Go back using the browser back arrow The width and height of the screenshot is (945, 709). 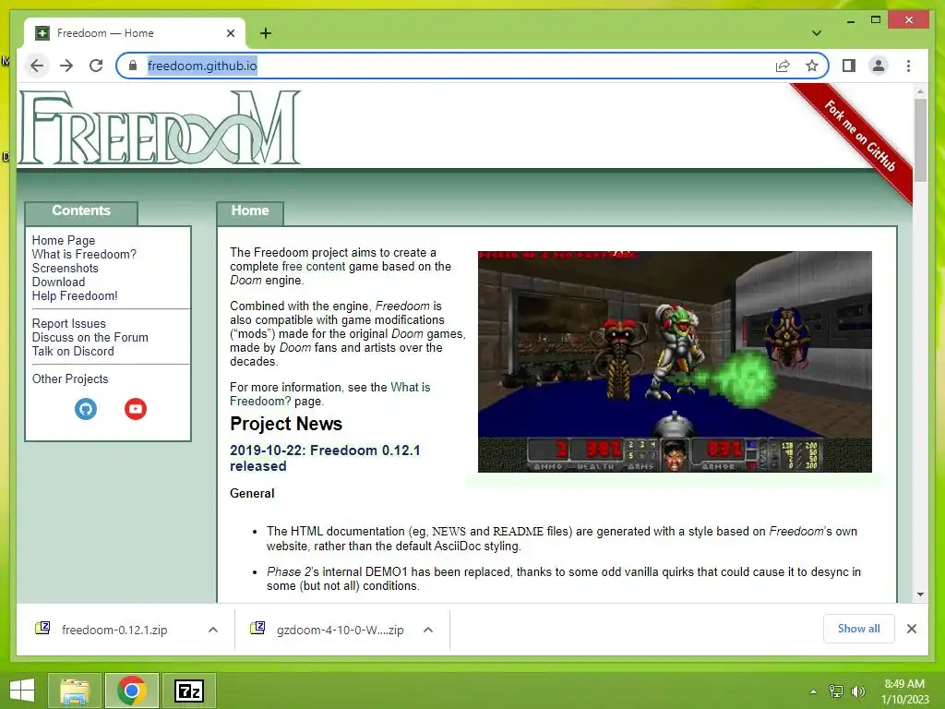(x=37, y=66)
